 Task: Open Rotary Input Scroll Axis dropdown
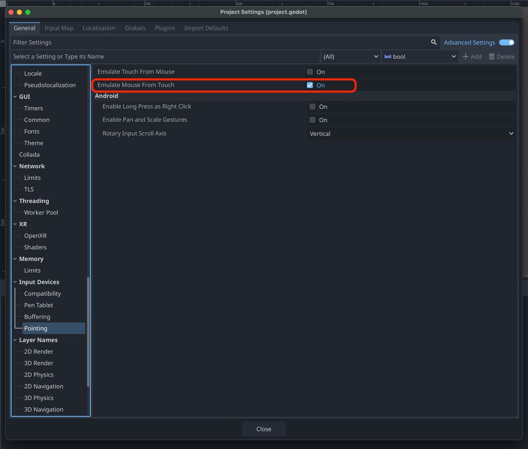coord(411,134)
